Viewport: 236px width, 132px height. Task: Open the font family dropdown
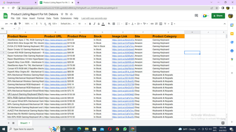pos(68,24)
